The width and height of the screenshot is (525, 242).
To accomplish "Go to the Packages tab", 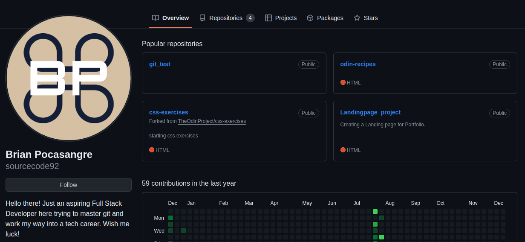I will [325, 18].
